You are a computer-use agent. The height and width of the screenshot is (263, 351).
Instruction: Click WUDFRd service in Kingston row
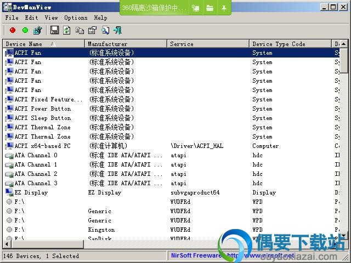coord(180,230)
